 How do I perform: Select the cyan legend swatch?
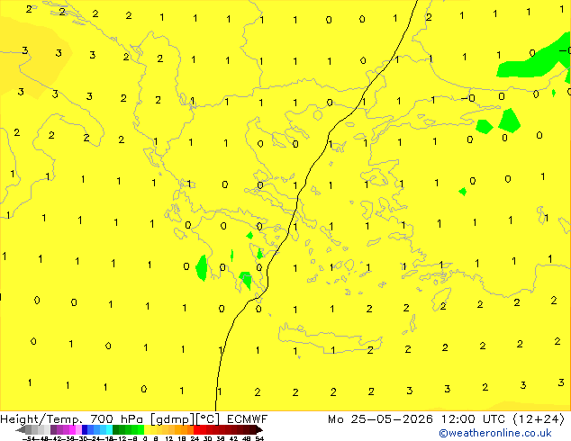pos(109,429)
